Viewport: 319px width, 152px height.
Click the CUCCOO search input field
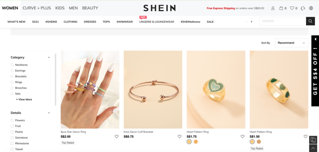pyautogui.click(x=283, y=21)
